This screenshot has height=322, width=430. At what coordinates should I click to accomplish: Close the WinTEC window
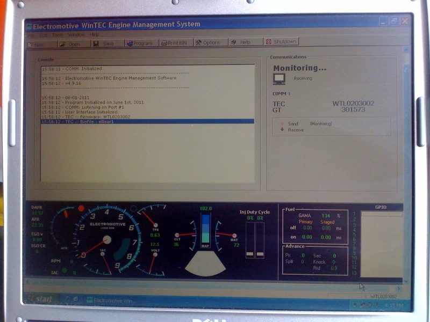(x=405, y=21)
